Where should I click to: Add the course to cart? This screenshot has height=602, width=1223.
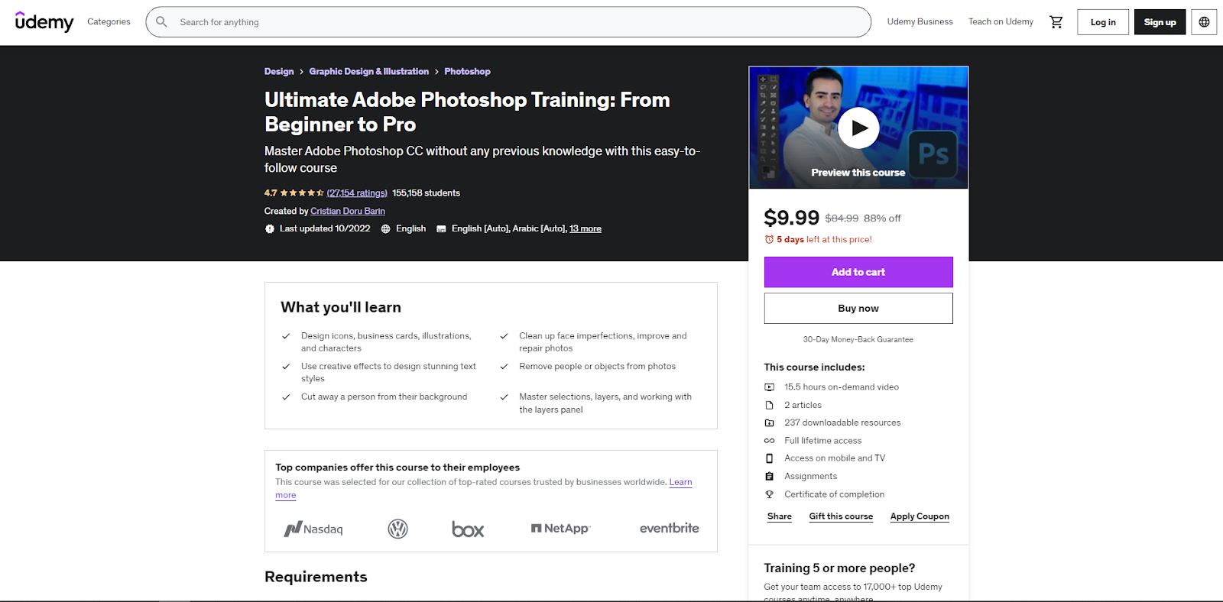(x=858, y=272)
